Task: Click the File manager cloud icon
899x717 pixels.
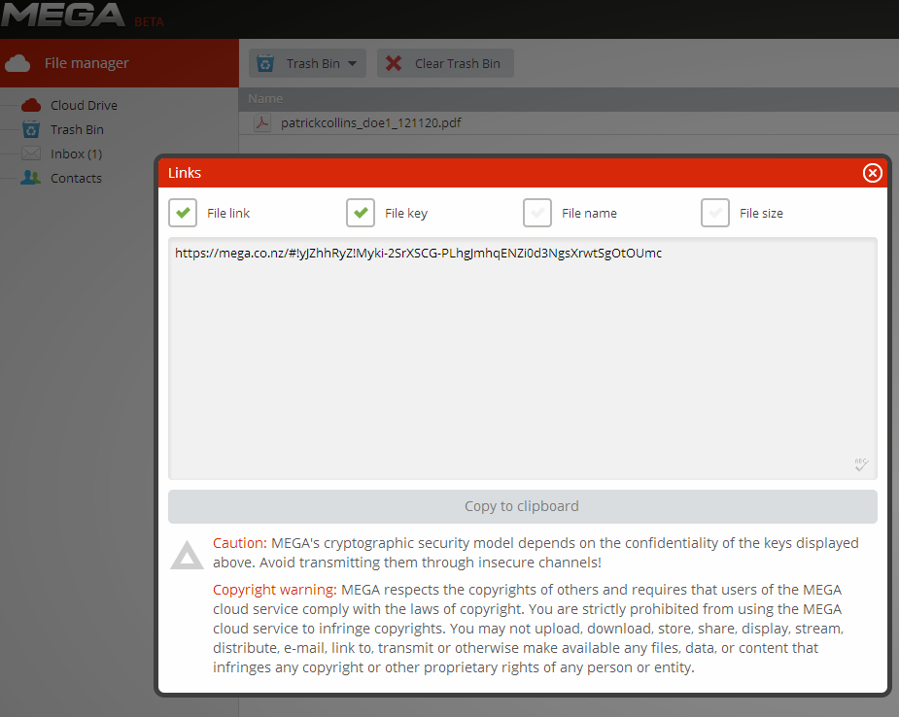Action: (x=17, y=63)
